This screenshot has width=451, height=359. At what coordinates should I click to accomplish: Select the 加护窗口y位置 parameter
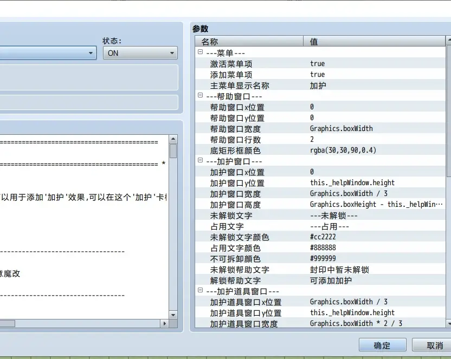[320, 183]
